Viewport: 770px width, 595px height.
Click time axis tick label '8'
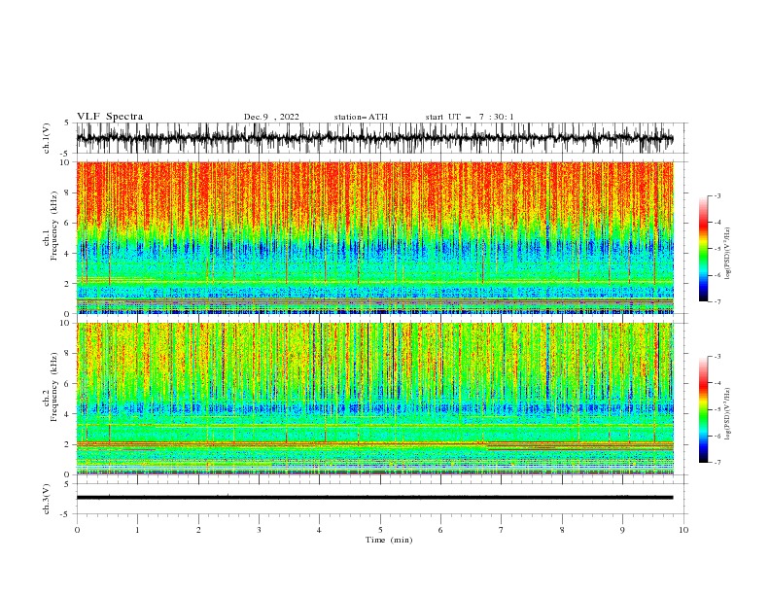click(562, 530)
